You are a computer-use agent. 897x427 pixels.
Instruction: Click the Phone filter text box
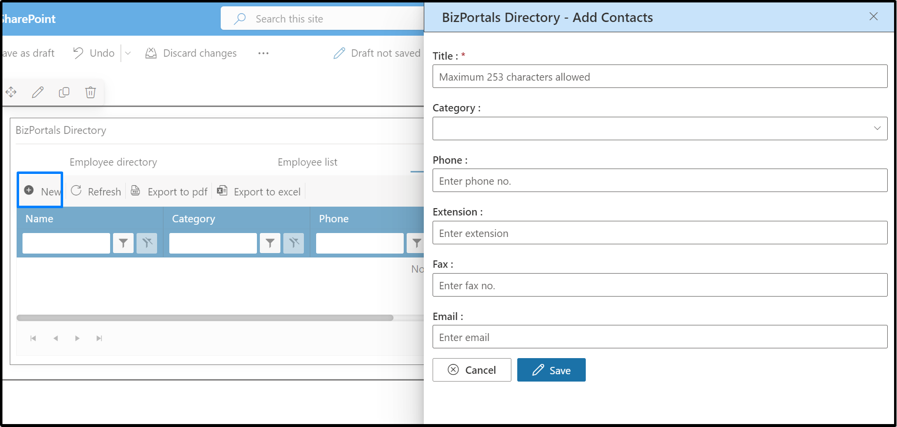(360, 243)
